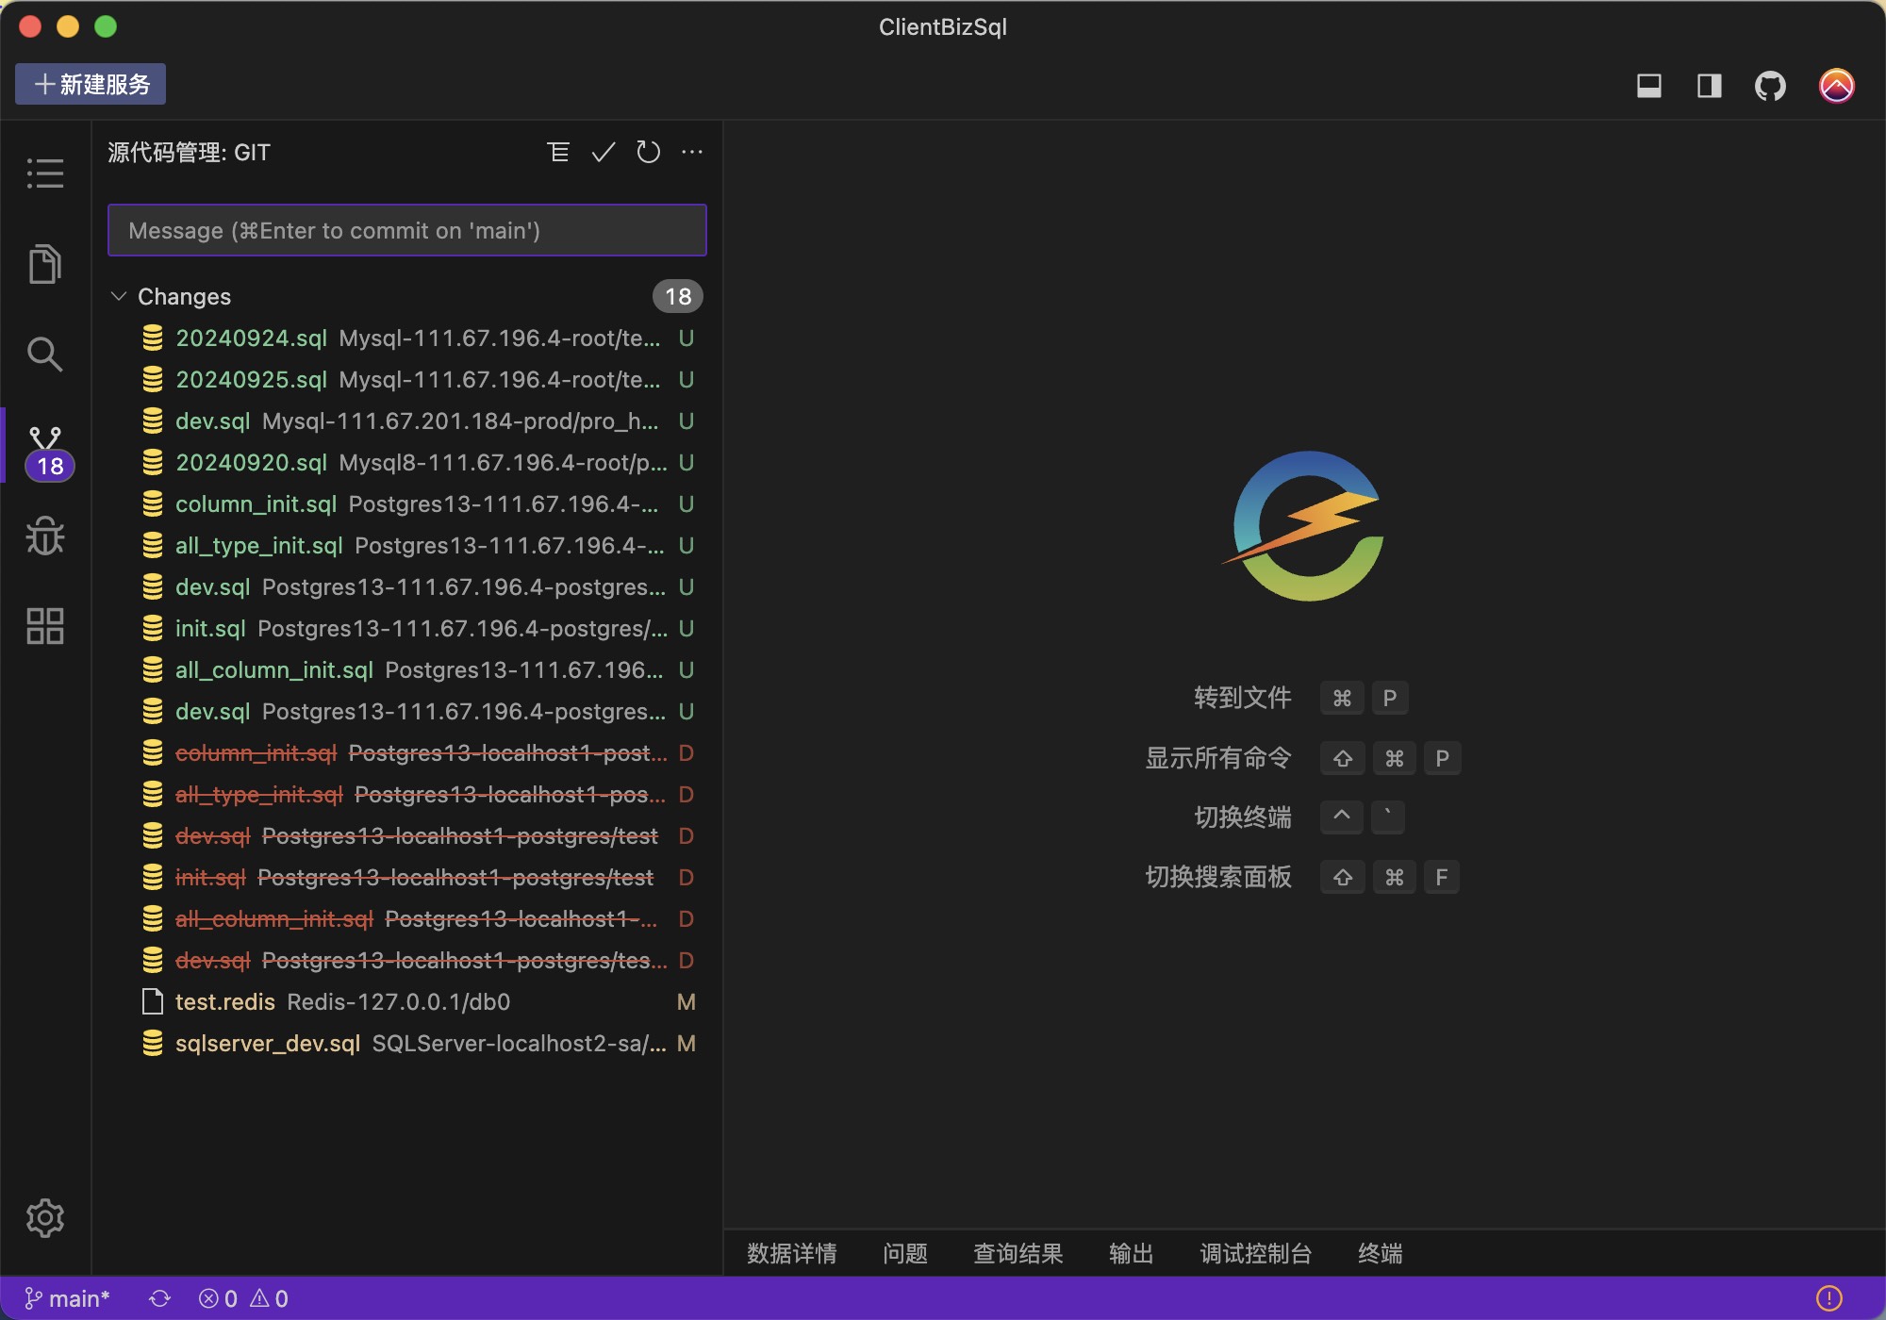Click the commit message input field
The image size is (1886, 1320).
[406, 230]
